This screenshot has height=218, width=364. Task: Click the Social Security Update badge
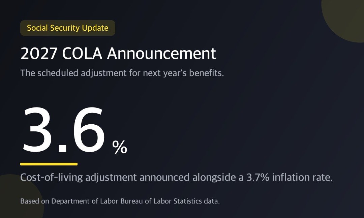(67, 28)
